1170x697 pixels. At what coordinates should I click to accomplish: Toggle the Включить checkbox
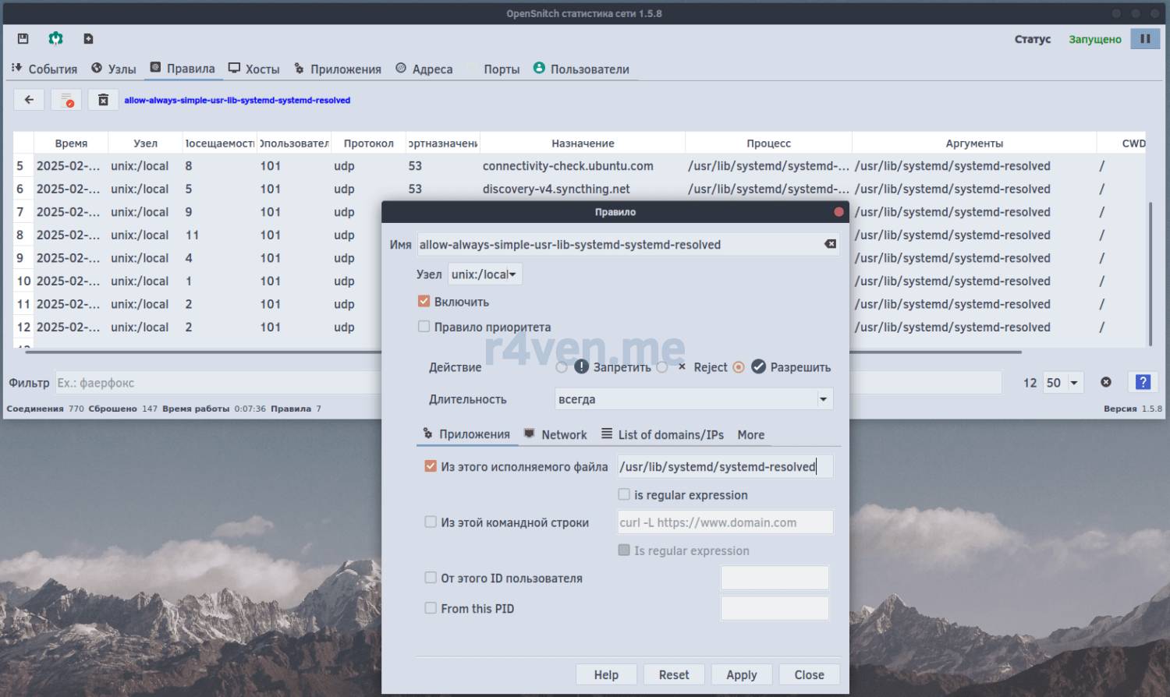pos(424,301)
